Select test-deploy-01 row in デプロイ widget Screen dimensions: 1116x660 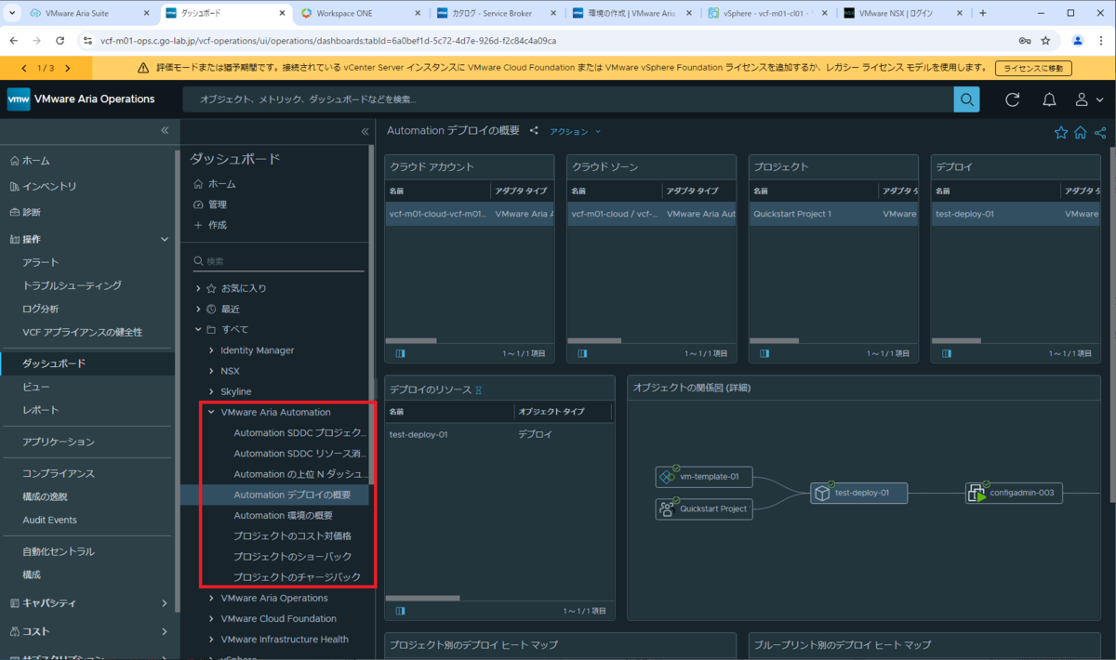[1016, 214]
